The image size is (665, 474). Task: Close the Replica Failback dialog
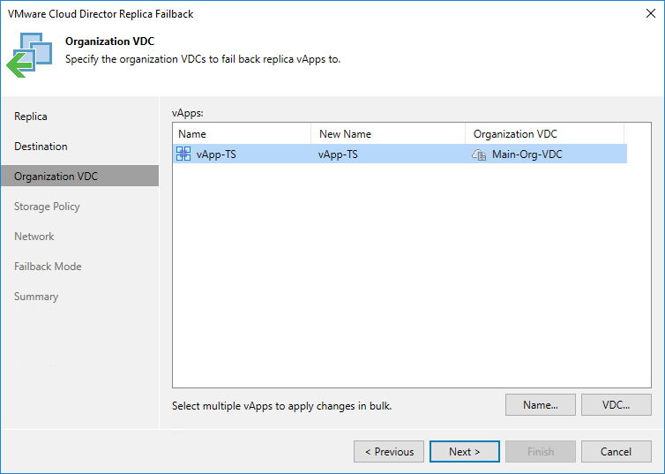pos(651,13)
